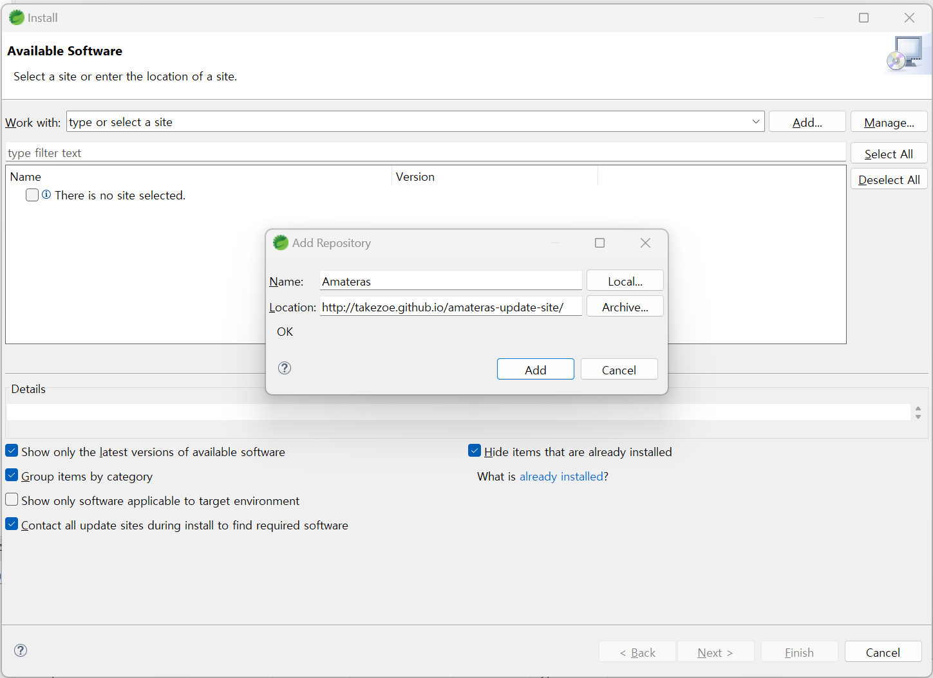
Task: Open the 'already installed' link
Action: click(561, 476)
